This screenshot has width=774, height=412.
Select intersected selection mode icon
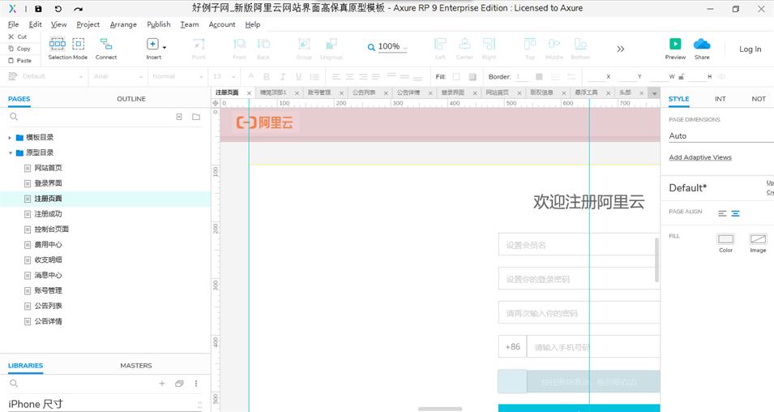58,44
